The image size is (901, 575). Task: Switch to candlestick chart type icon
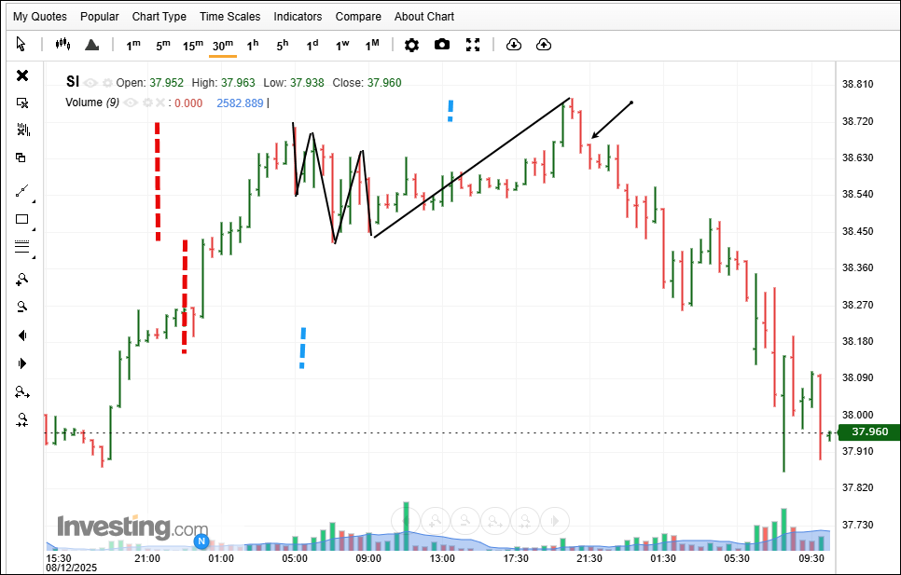click(62, 44)
